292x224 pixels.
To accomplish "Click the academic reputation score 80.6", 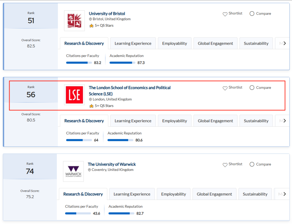I will [x=139, y=140].
